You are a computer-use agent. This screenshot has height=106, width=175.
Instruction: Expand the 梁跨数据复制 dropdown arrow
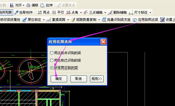(99, 20)
